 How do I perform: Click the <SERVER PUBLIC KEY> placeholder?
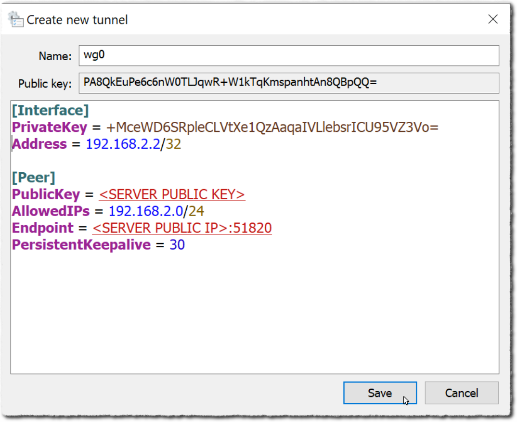point(172,194)
